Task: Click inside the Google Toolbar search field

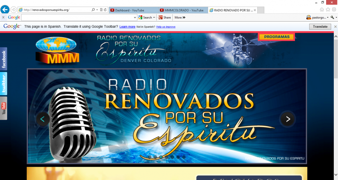Action: coord(77,17)
